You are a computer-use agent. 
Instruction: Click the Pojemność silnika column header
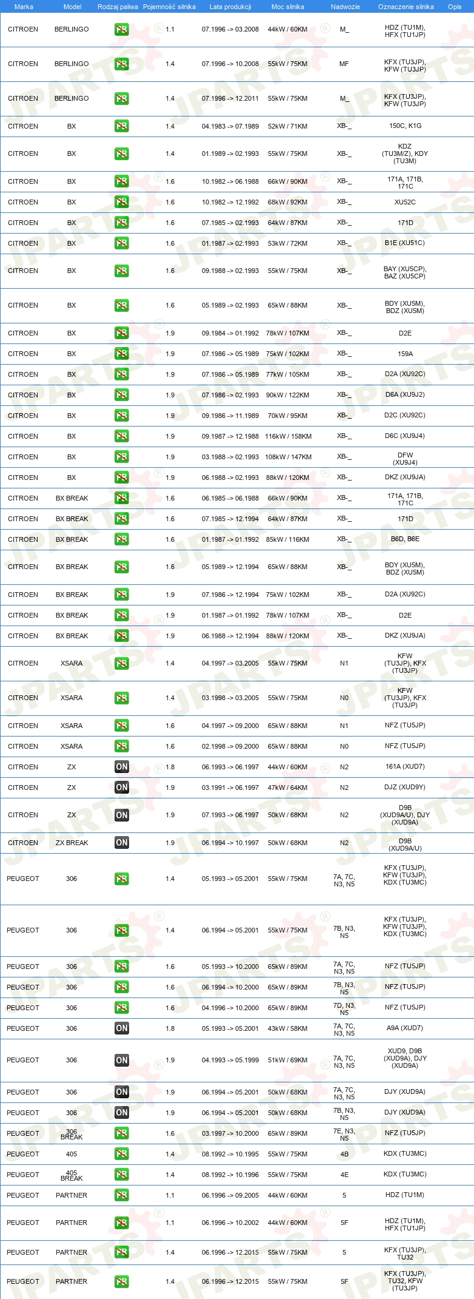(169, 7)
